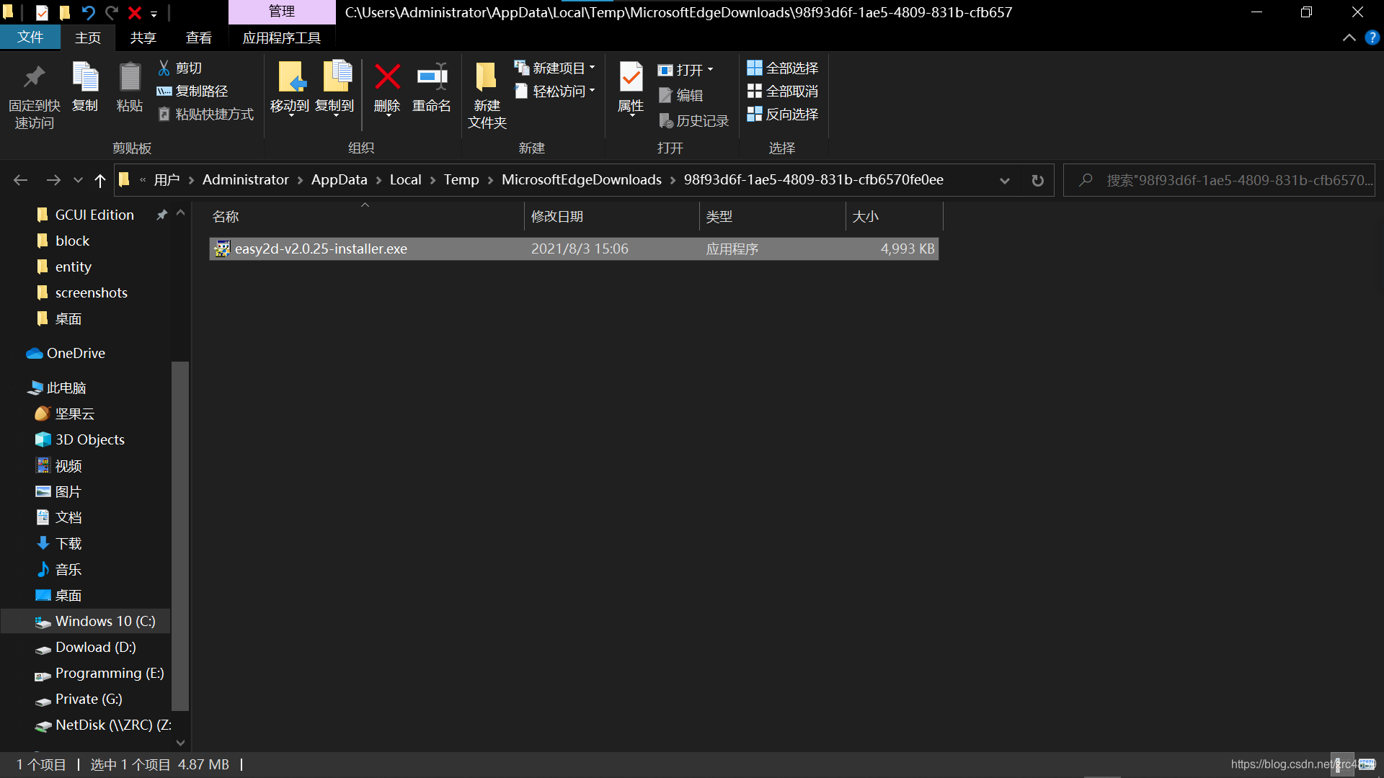Expand the 轻松访问 dropdown
The height and width of the screenshot is (778, 1384).
(x=593, y=91)
